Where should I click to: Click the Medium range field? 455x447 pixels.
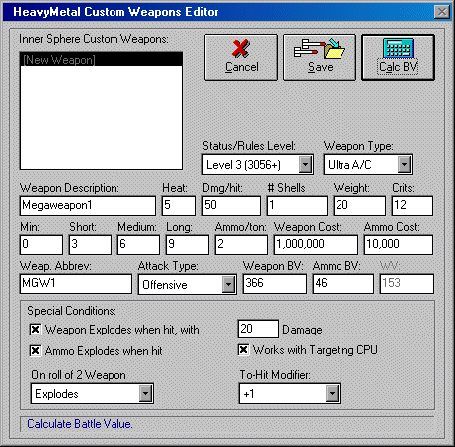coord(138,245)
